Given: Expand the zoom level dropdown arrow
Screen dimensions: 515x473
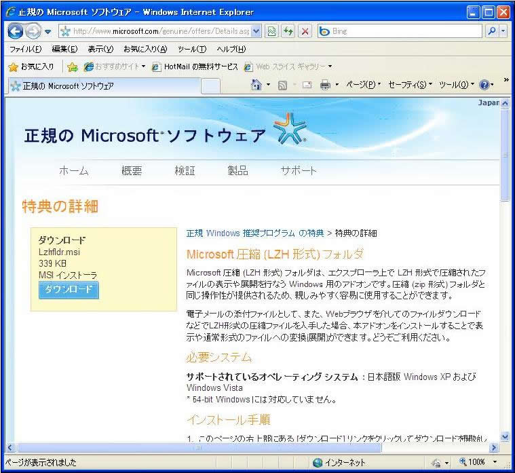Looking at the screenshot, I should coord(495,462).
